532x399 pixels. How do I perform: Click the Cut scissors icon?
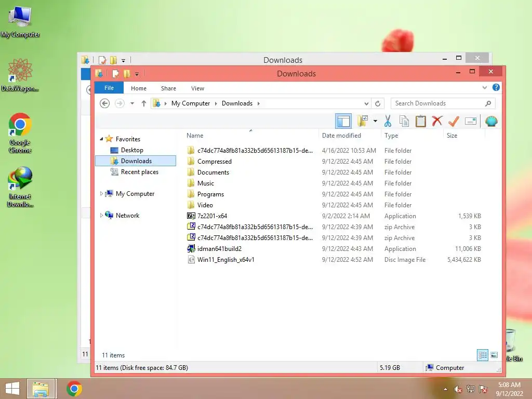(388, 121)
